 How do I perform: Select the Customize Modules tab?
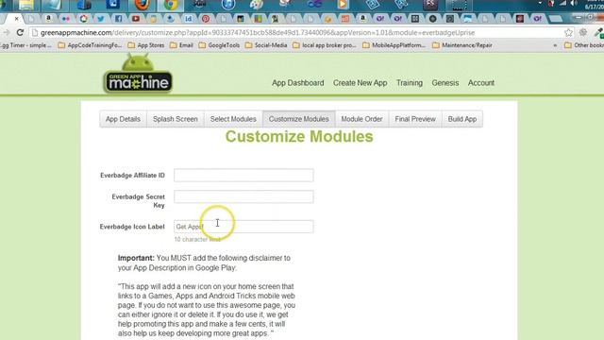point(299,119)
